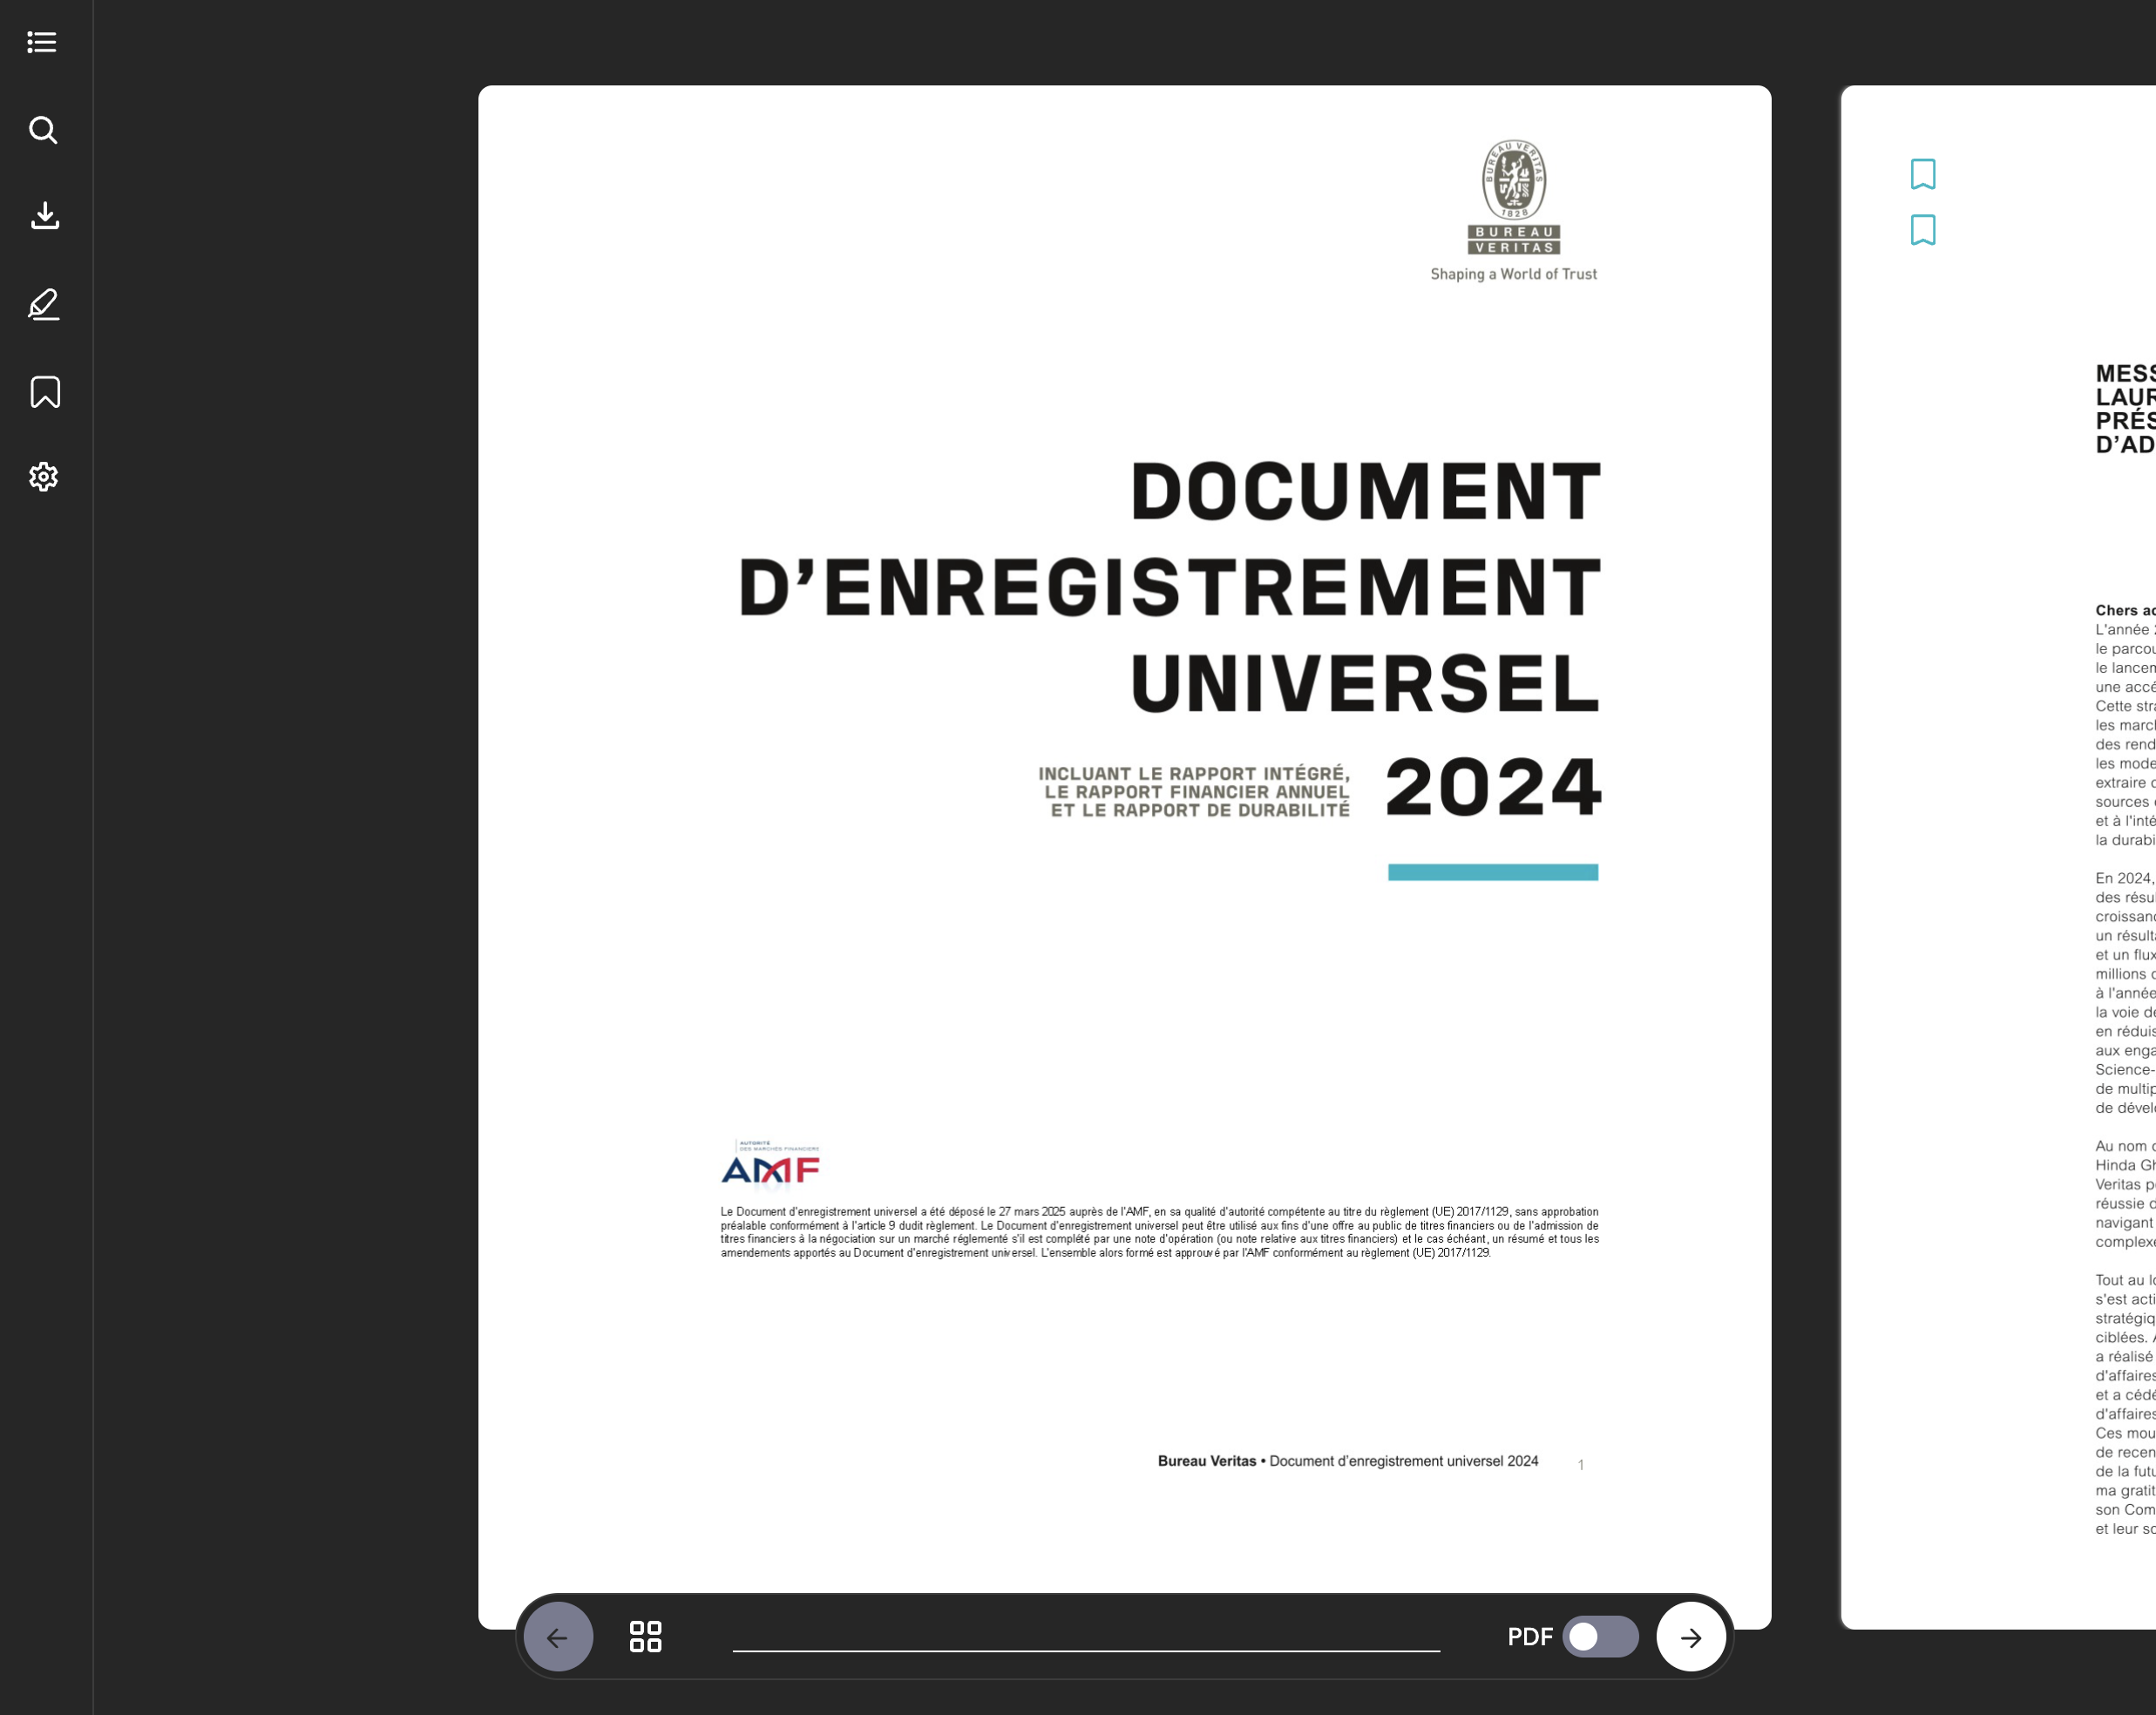This screenshot has height=1715, width=2156.
Task: Open the page thumbnails grid view
Action: click(x=645, y=1636)
